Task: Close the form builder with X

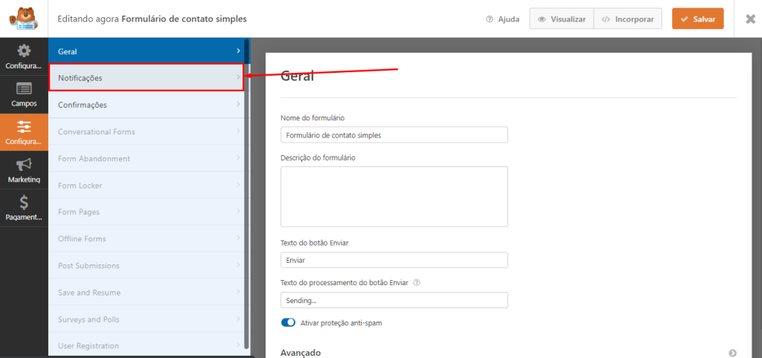Action: pos(750,19)
